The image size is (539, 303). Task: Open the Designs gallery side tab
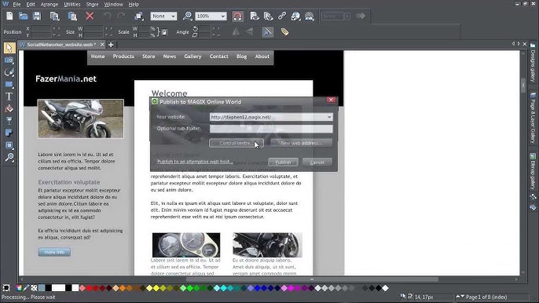click(533, 63)
